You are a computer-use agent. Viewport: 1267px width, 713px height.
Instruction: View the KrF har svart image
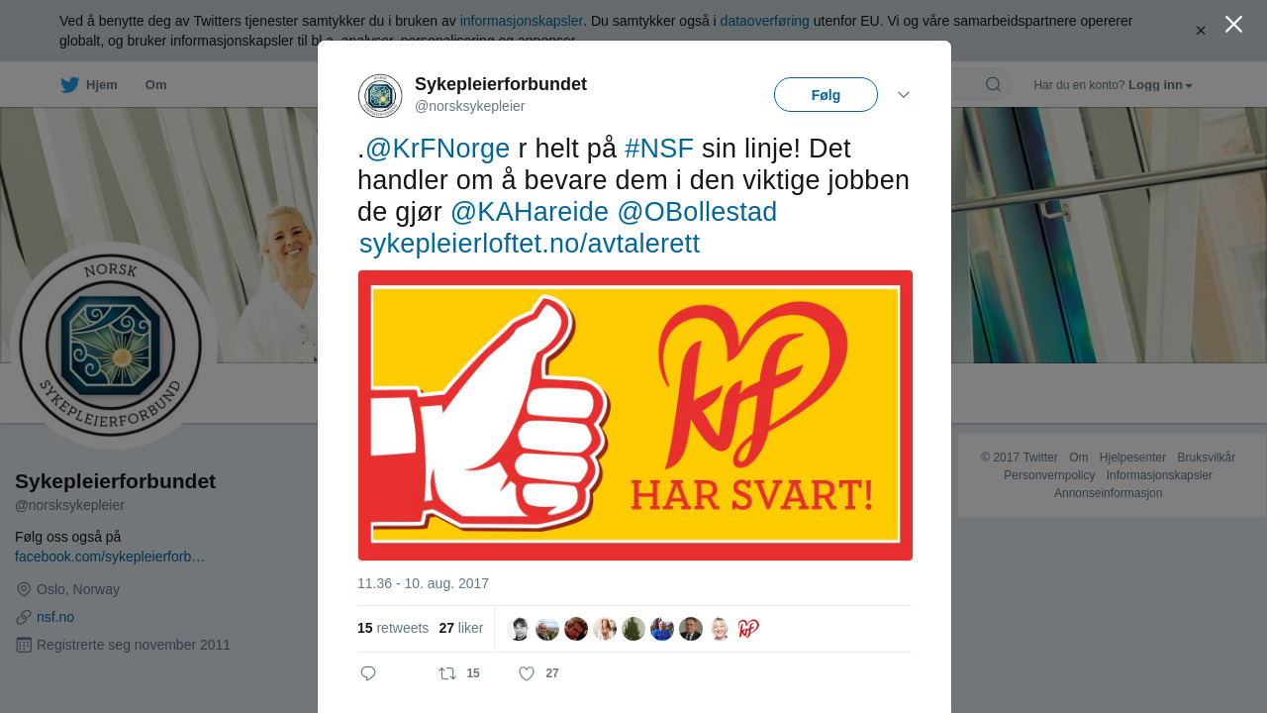click(x=635, y=415)
